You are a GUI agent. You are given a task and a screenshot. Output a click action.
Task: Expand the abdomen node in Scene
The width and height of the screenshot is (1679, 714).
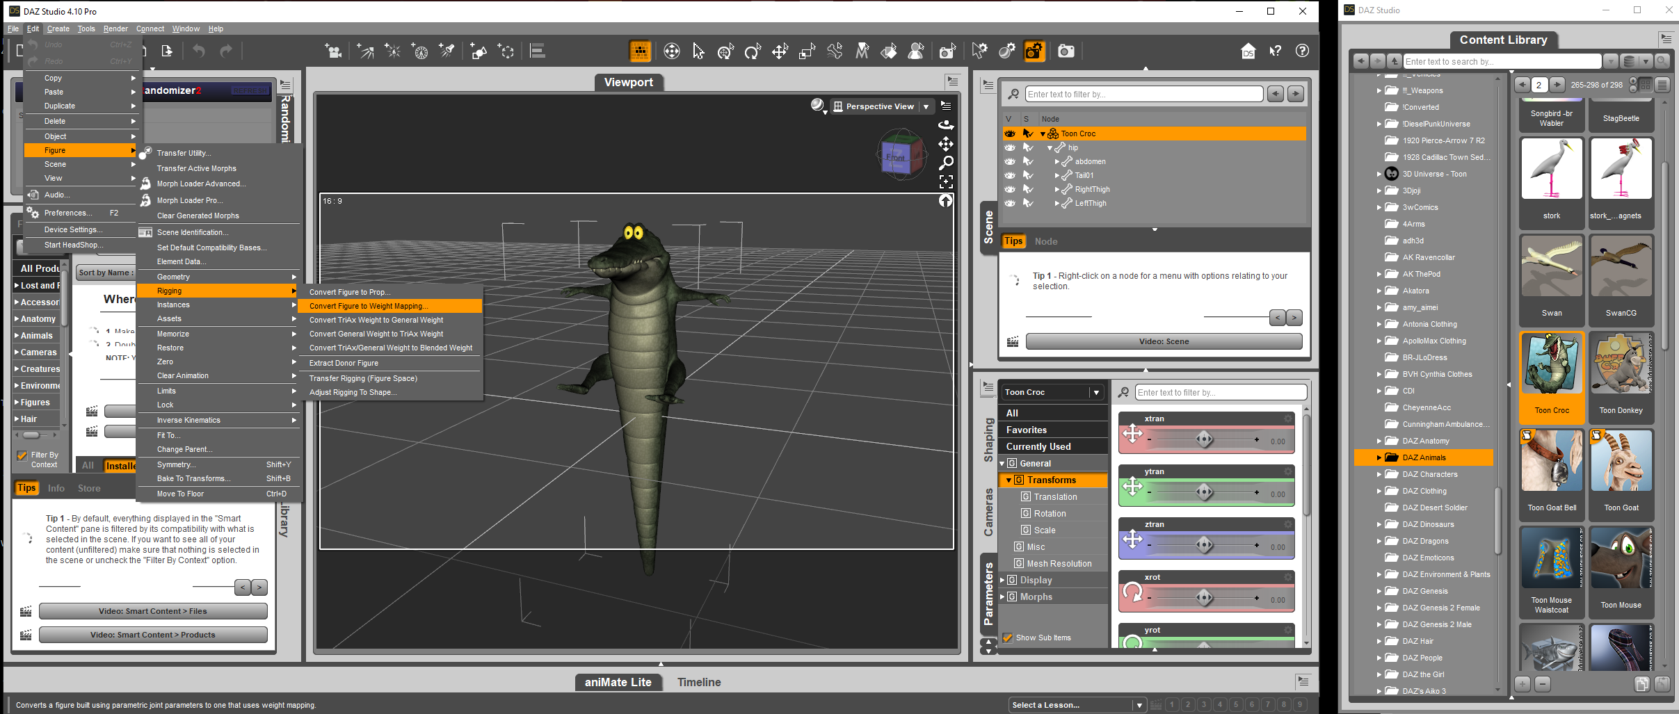1057,161
